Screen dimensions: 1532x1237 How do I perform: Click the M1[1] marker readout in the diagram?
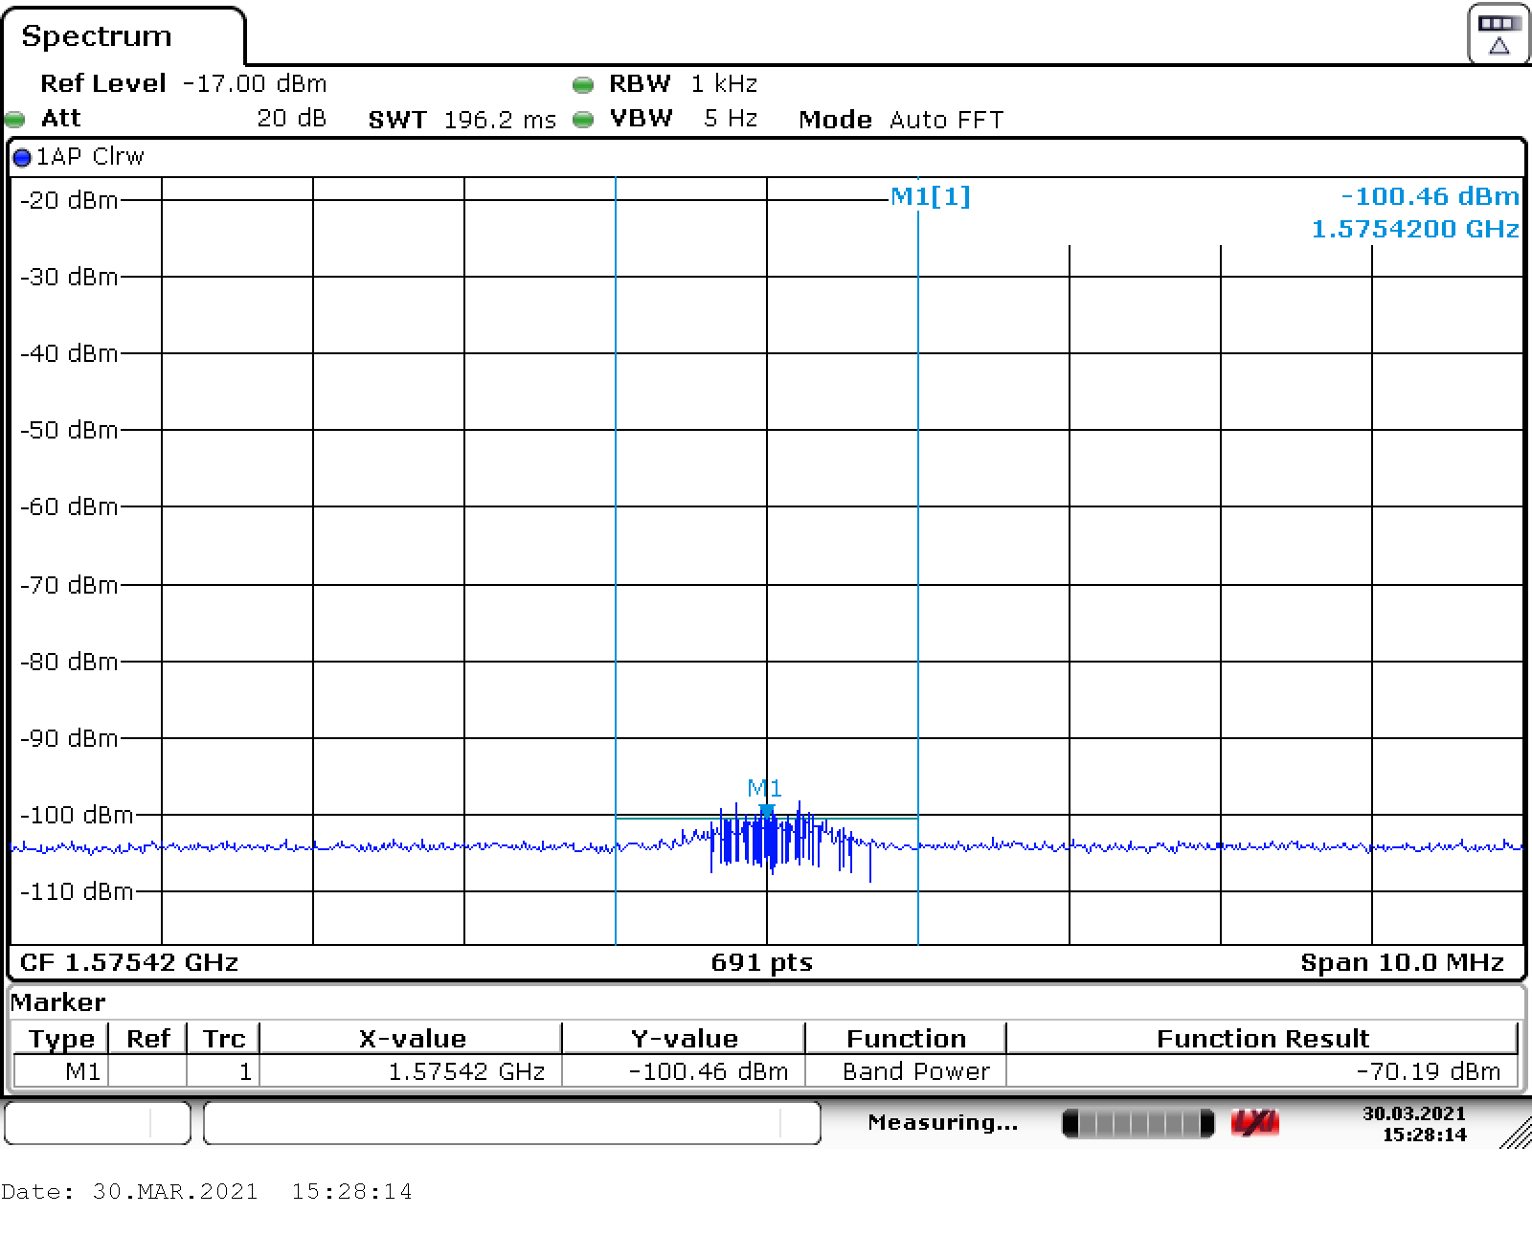pyautogui.click(x=930, y=196)
